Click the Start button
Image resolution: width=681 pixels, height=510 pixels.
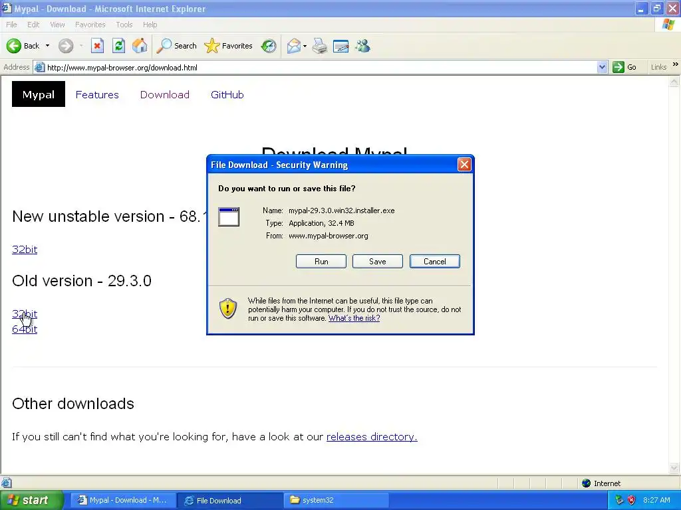31,500
